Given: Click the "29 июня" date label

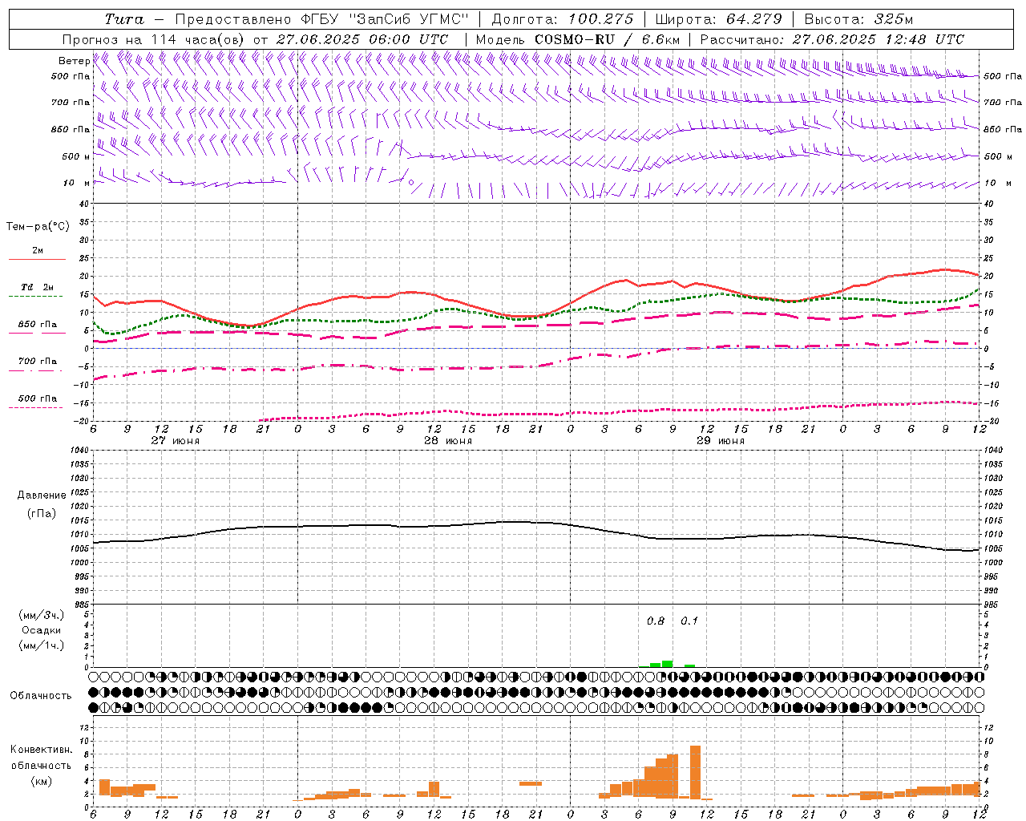Looking at the screenshot, I should [x=721, y=441].
